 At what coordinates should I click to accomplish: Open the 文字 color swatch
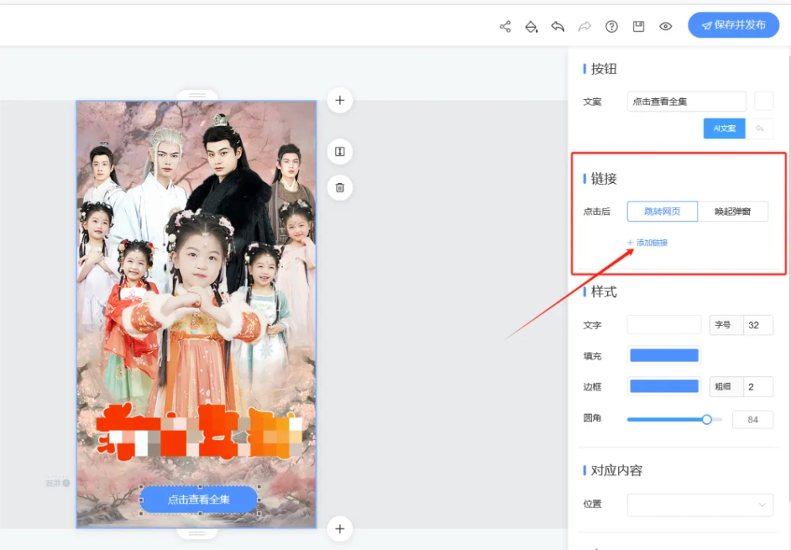(664, 325)
